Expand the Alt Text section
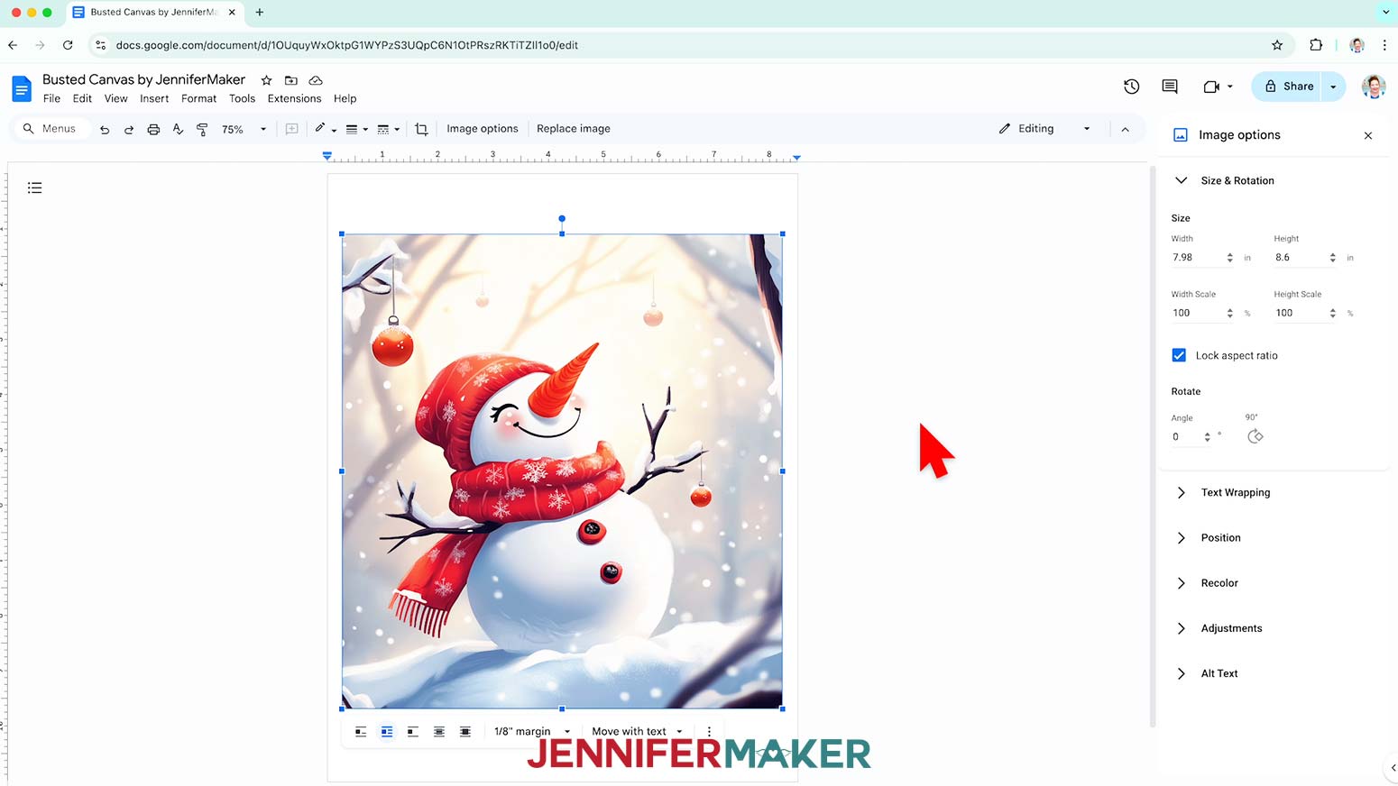This screenshot has height=786, width=1398. pos(1181,673)
